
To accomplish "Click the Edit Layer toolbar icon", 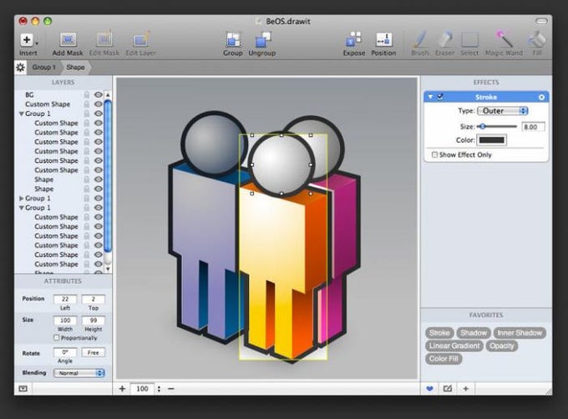I will [x=141, y=39].
